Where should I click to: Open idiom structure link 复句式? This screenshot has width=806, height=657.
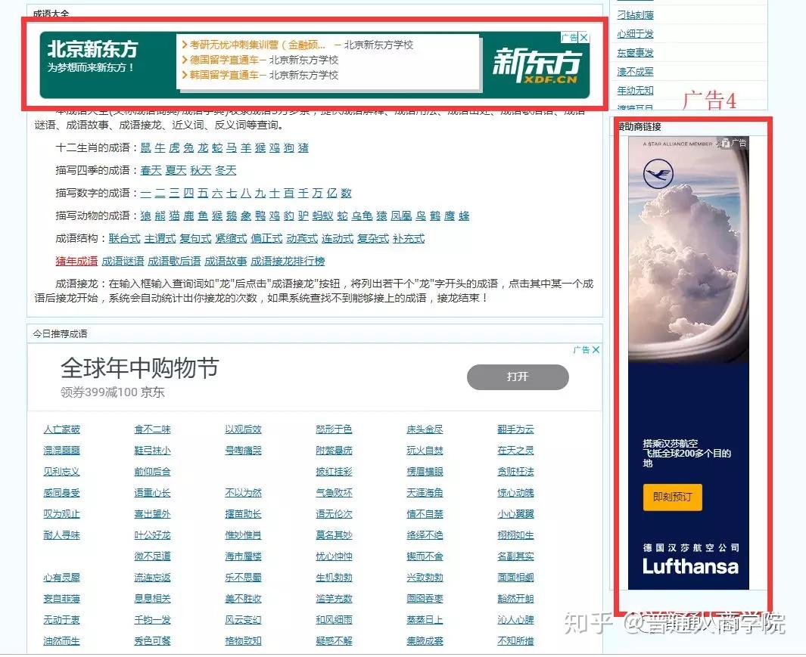click(x=195, y=238)
